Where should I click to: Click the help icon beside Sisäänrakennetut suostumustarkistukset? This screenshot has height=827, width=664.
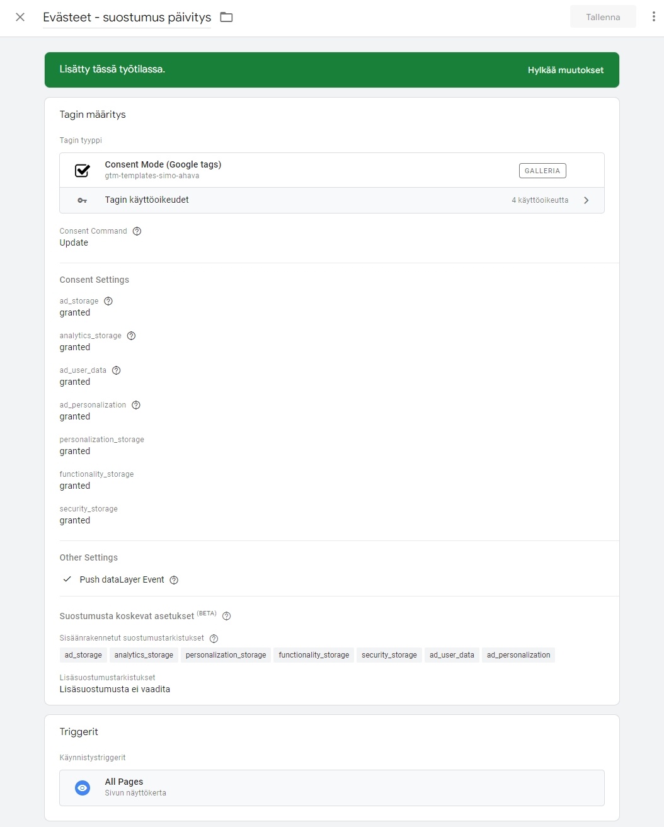tap(214, 639)
